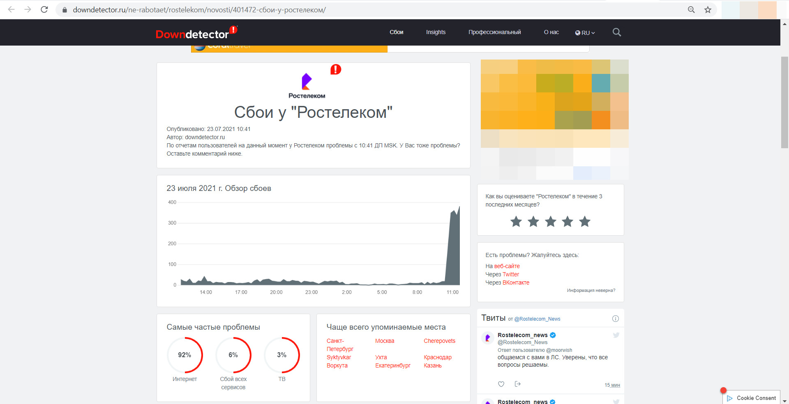The image size is (789, 404).
Task: Click red alert badge near Rostelecom logo
Action: [x=336, y=69]
